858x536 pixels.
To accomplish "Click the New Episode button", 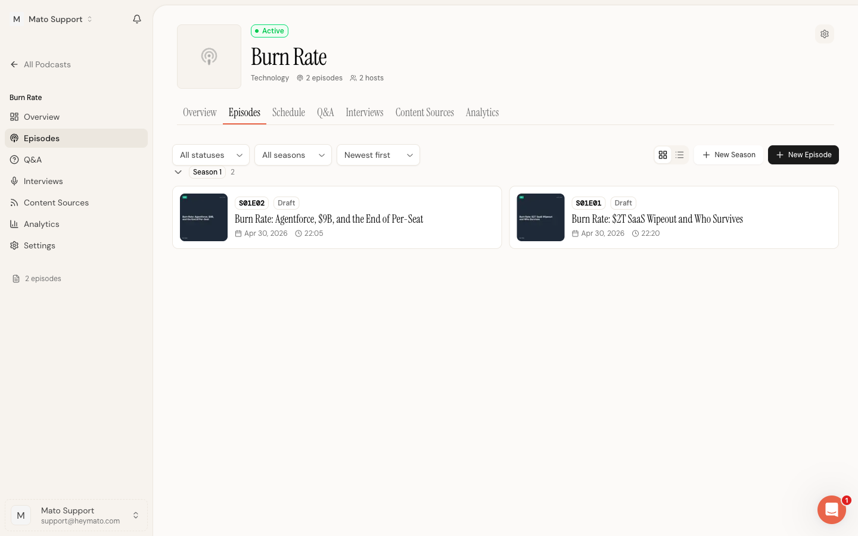I will [803, 155].
